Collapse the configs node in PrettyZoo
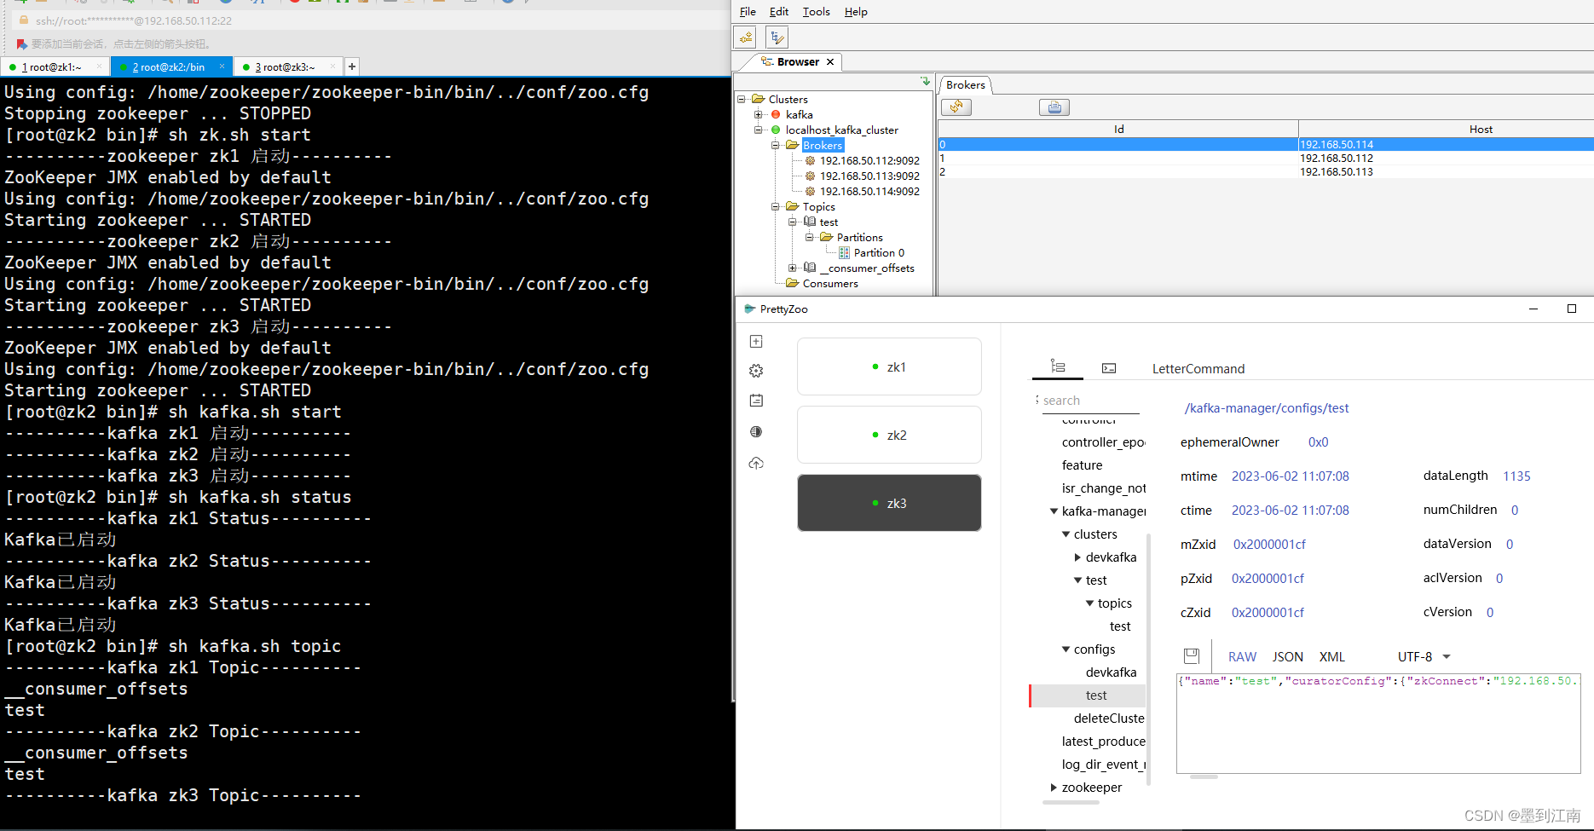This screenshot has height=831, width=1594. click(1066, 649)
